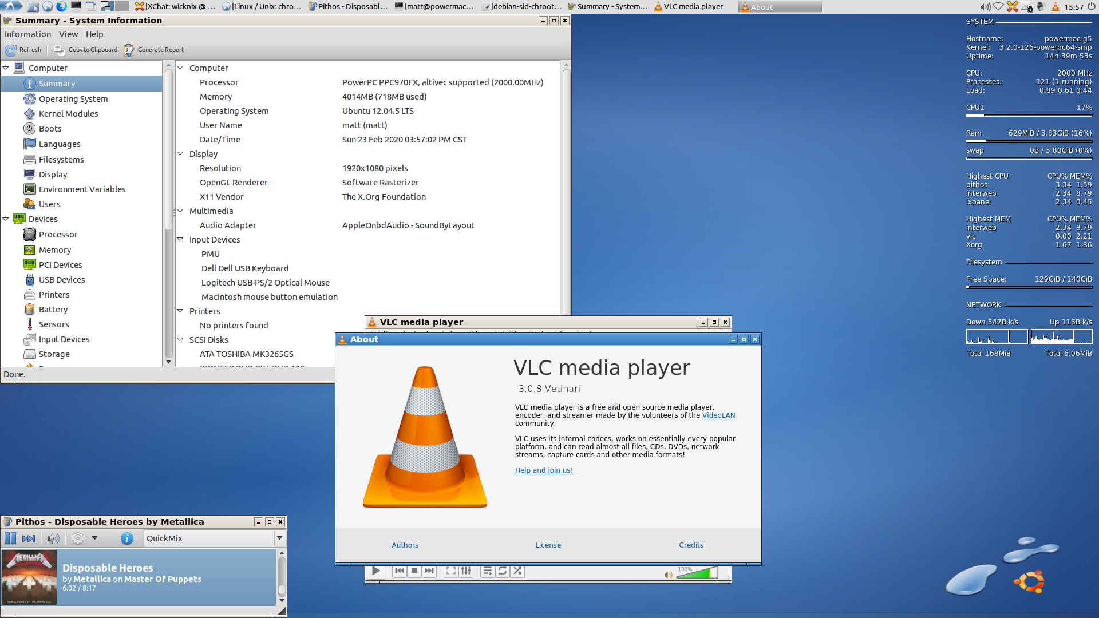The height and width of the screenshot is (618, 1099).
Task: Adjust the VLC volume slider
Action: point(697,573)
